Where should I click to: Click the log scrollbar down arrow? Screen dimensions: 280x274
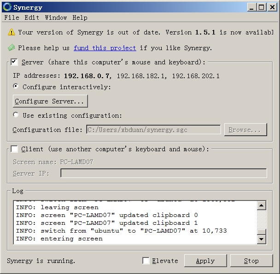click(262, 239)
